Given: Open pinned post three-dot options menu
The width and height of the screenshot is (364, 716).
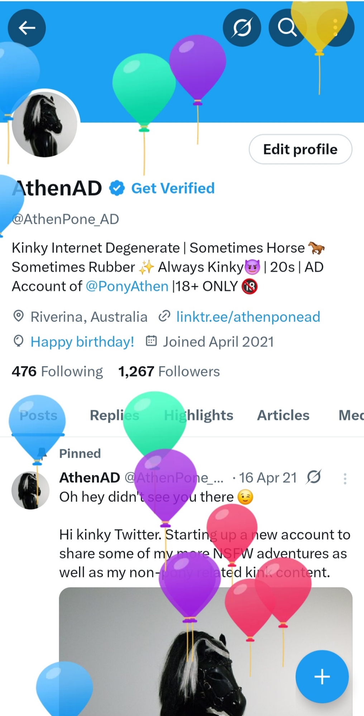Looking at the screenshot, I should coord(345,479).
